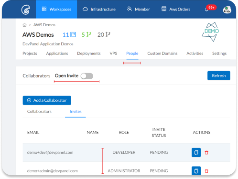Click the ADMINISTRATOR role cell
The height and width of the screenshot is (179, 238).
pyautogui.click(x=124, y=171)
